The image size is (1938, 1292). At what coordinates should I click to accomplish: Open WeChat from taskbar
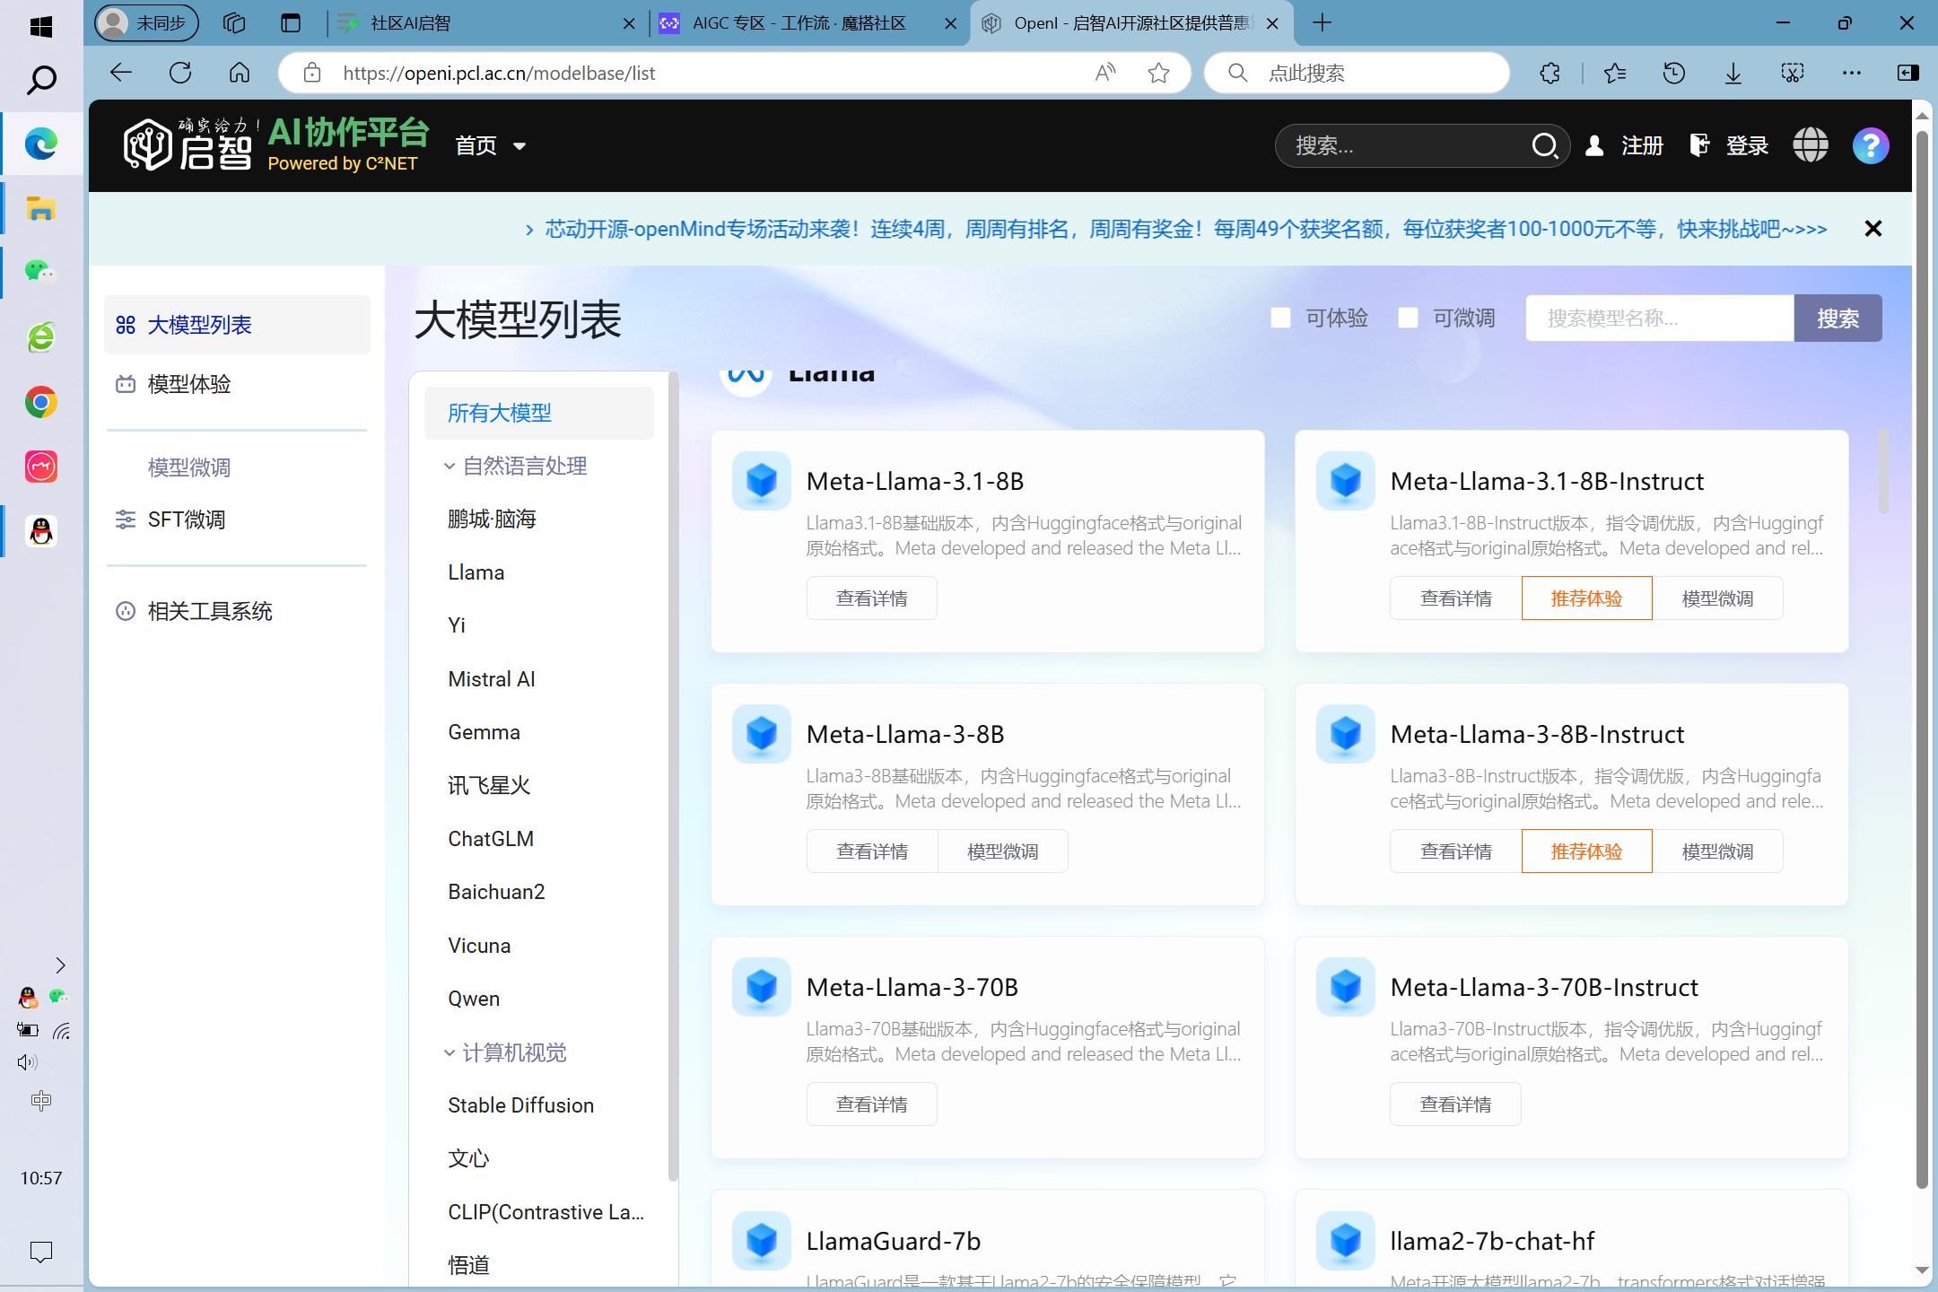(41, 271)
